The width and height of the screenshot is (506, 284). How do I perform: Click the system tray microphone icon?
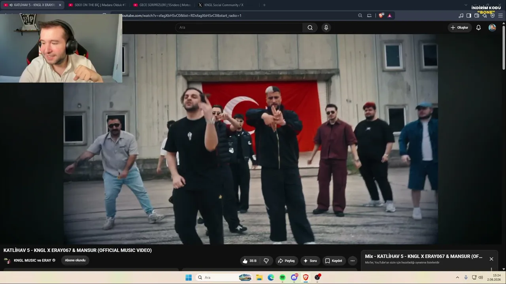[466, 278]
